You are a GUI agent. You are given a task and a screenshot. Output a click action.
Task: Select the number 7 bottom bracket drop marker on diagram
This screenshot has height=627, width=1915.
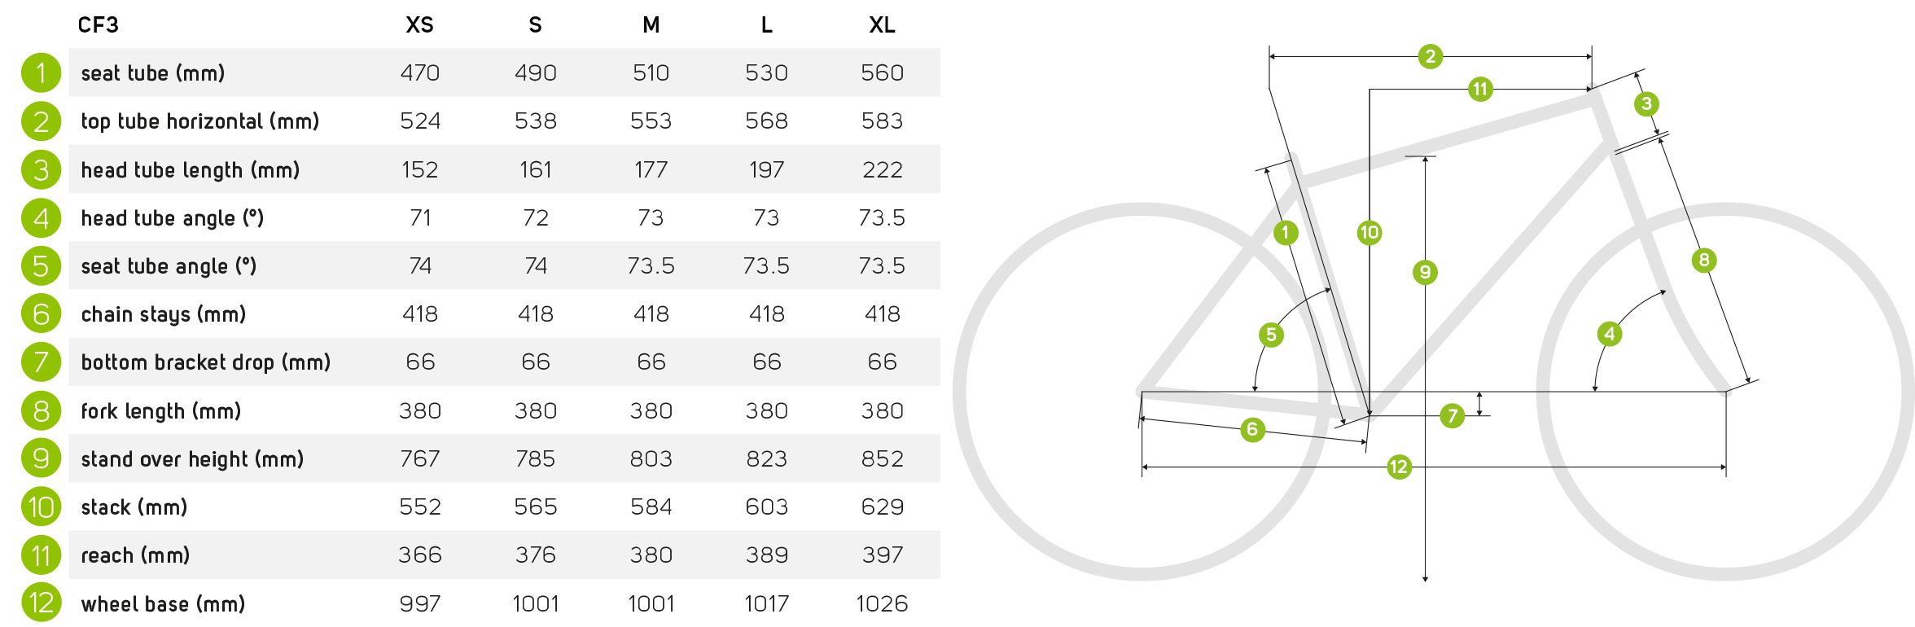click(x=1453, y=416)
